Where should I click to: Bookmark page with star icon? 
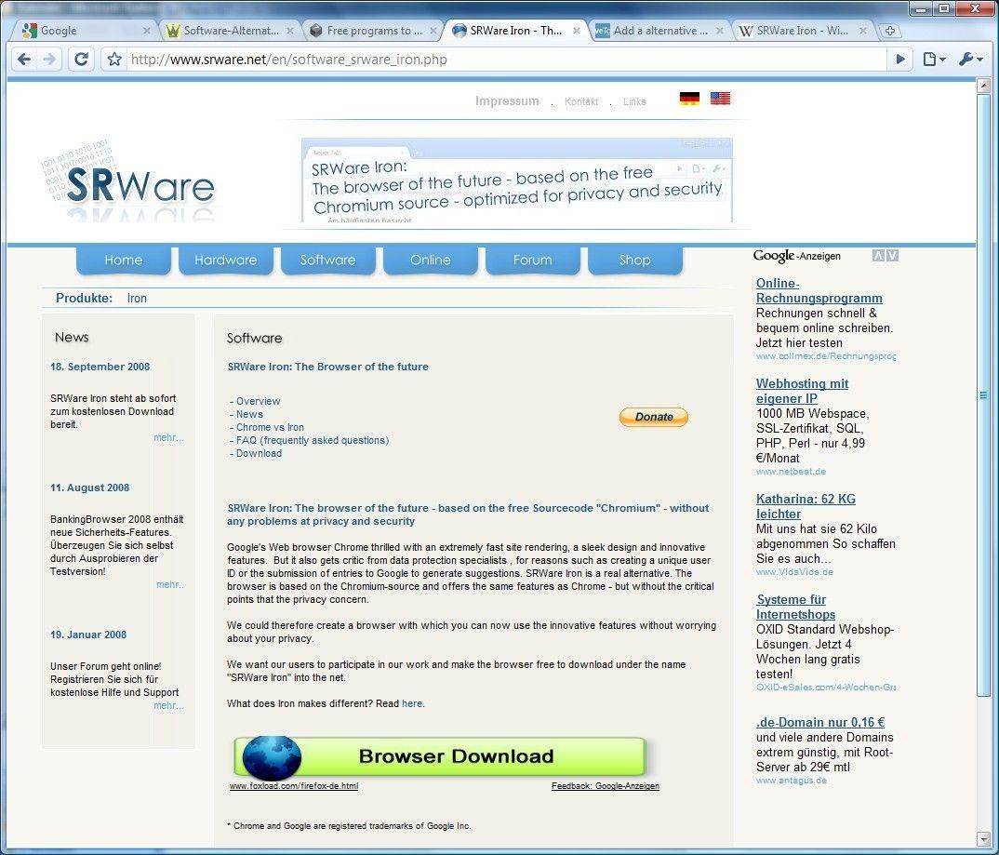114,60
